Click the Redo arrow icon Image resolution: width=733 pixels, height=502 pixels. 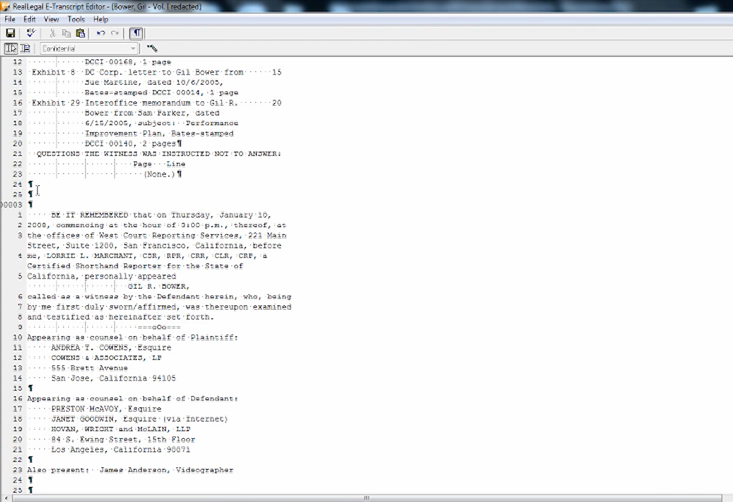click(x=115, y=33)
